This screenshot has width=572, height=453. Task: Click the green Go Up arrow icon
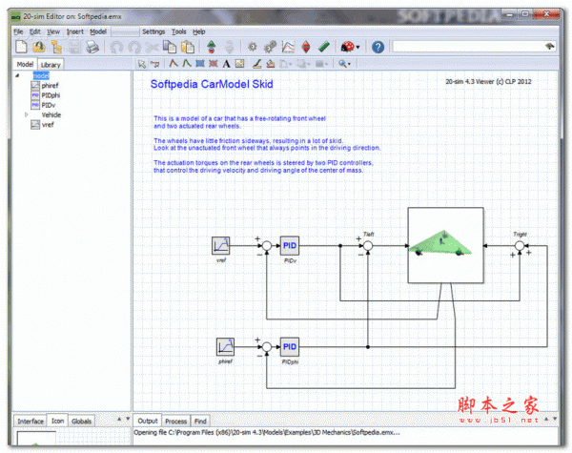[212, 47]
